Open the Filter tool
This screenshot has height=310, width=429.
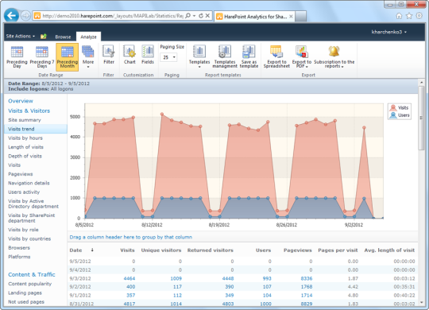click(109, 55)
